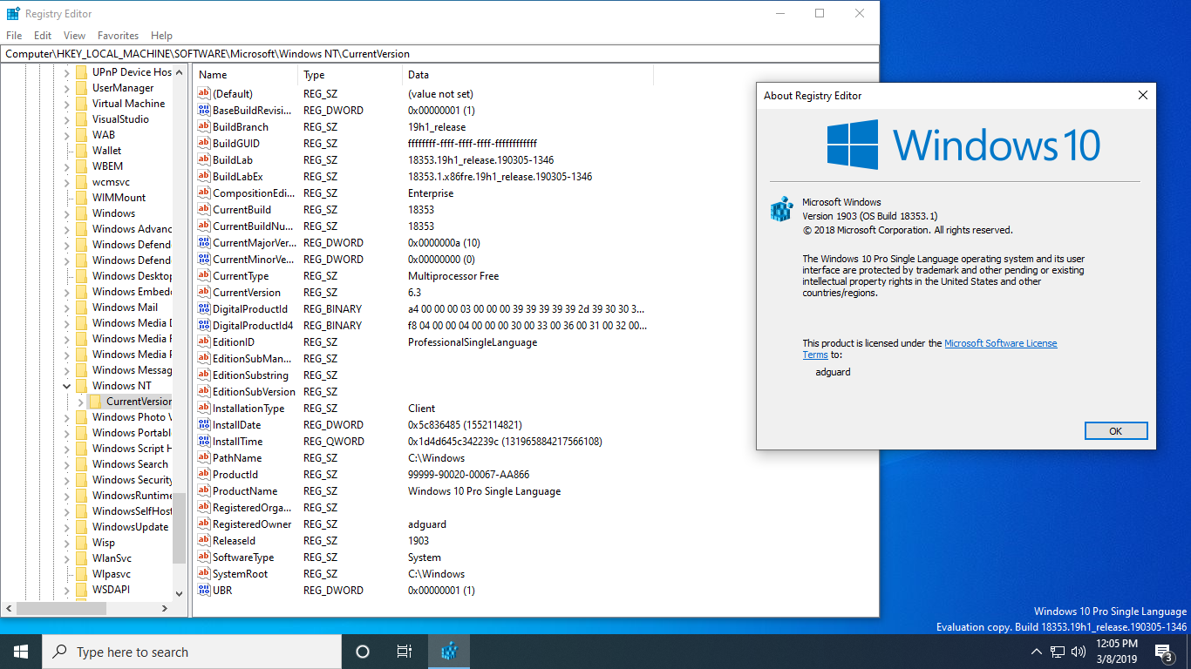Click the volume icon in system tray
Screen dimensions: 1191x669
[x=1078, y=652]
